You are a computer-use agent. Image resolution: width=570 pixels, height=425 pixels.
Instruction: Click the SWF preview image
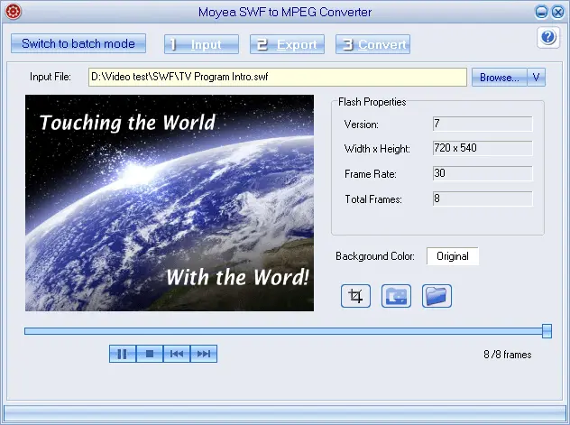[170, 203]
